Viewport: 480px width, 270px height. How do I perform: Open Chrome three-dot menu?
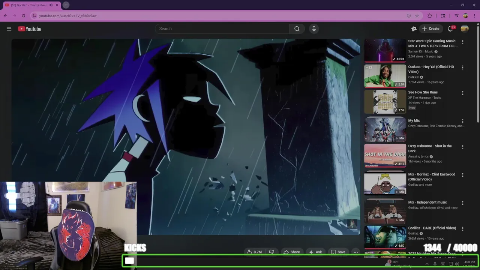tap(474, 16)
